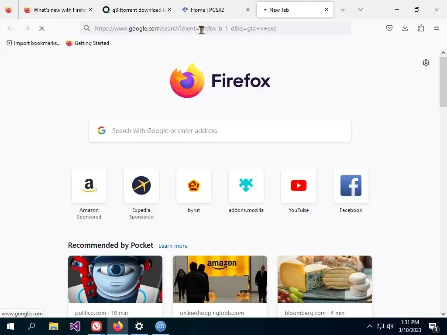Open Vivaldi browser from taskbar
Screen dimensions: 447x335
(x=96, y=326)
